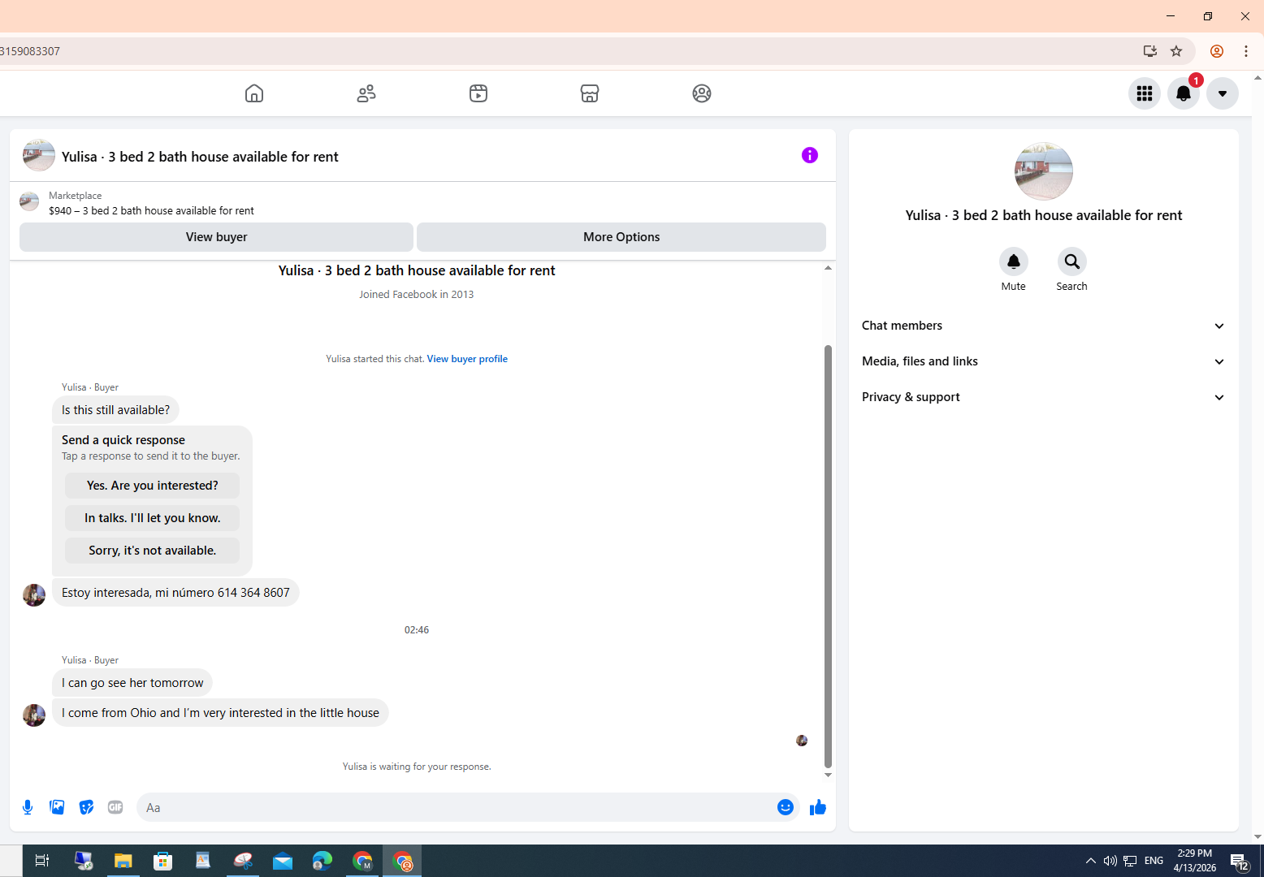Viewport: 1264px width, 877px height.
Task: Click the 'Estoy interesada' message bubble
Action: coord(175,593)
